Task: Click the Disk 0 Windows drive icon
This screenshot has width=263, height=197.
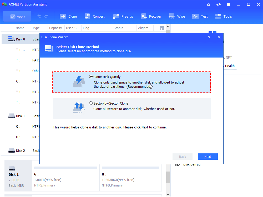Action: pyautogui.click(x=11, y=39)
